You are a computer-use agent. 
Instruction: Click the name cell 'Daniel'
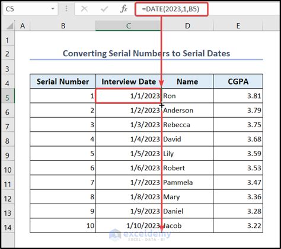click(x=187, y=211)
